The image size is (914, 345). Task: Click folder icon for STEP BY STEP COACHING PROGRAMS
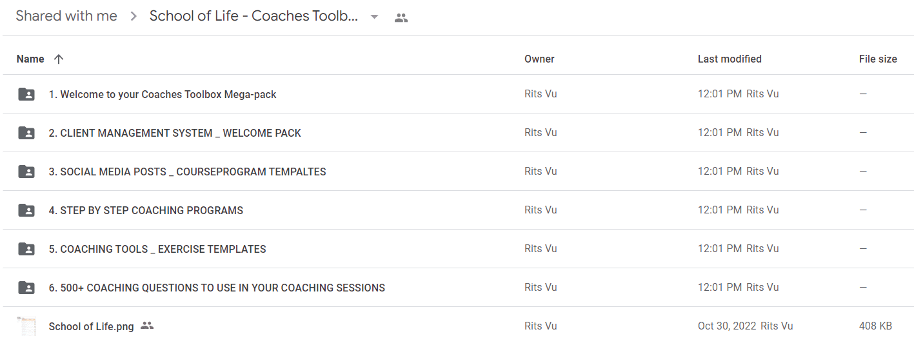(26, 210)
